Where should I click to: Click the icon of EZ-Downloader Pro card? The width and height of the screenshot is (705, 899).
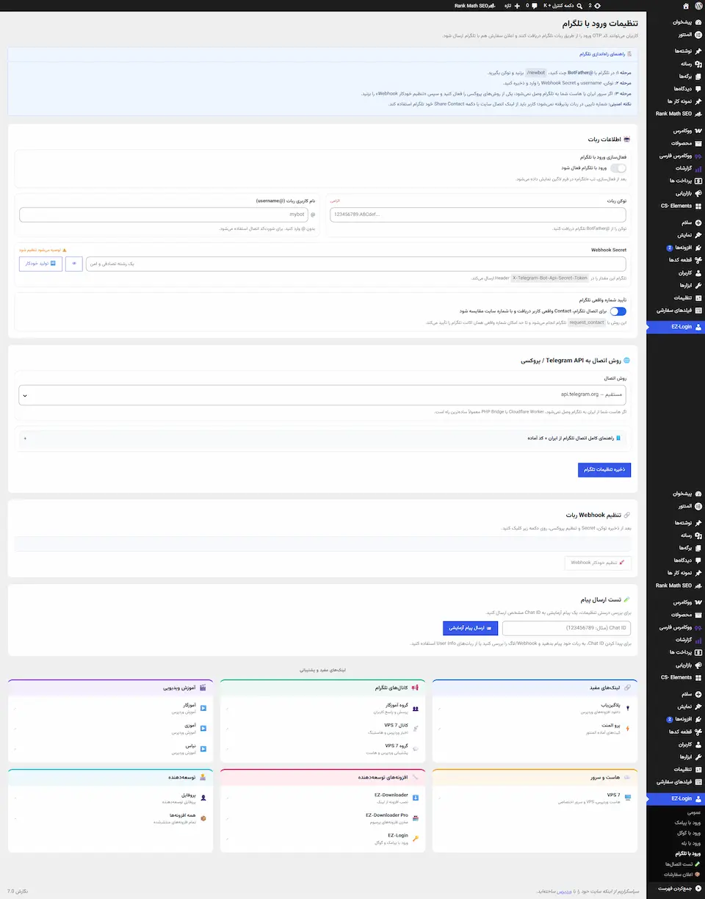click(x=415, y=818)
